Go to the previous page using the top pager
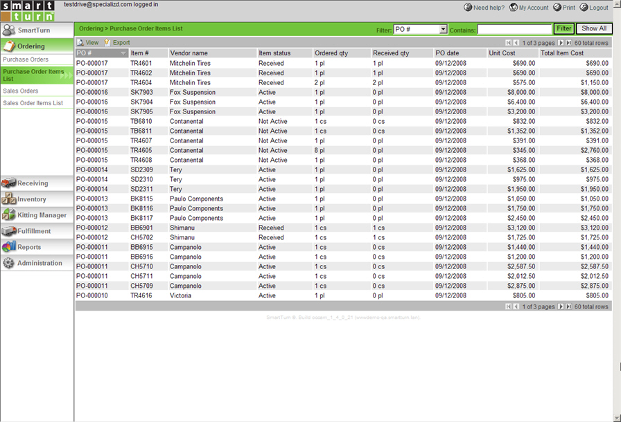The height and width of the screenshot is (422, 621). (516, 43)
